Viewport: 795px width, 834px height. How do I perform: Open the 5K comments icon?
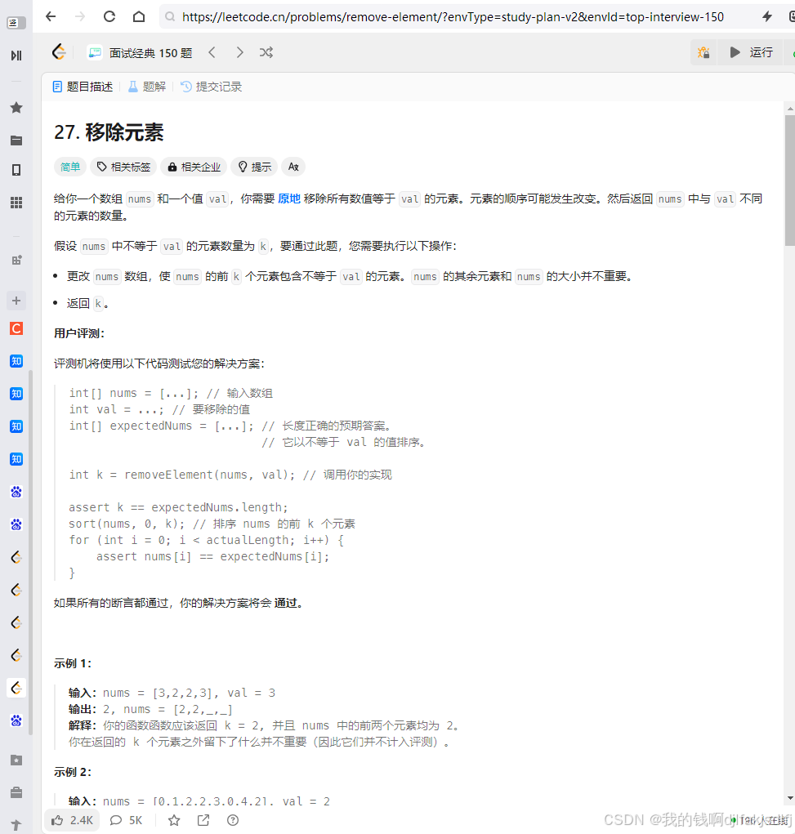(x=126, y=820)
